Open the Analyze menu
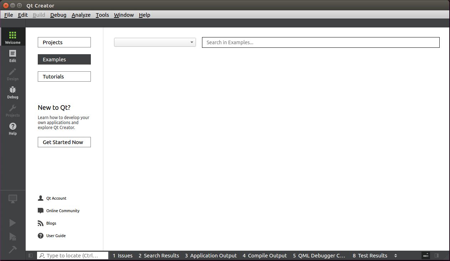This screenshot has width=450, height=261. tap(81, 15)
